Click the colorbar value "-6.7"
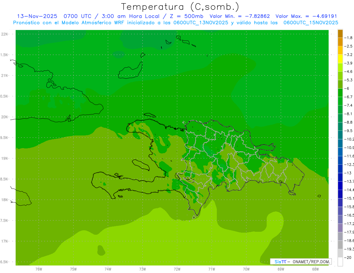Image resolution: width=354 pixels, height=273 pixels. click(x=348, y=97)
